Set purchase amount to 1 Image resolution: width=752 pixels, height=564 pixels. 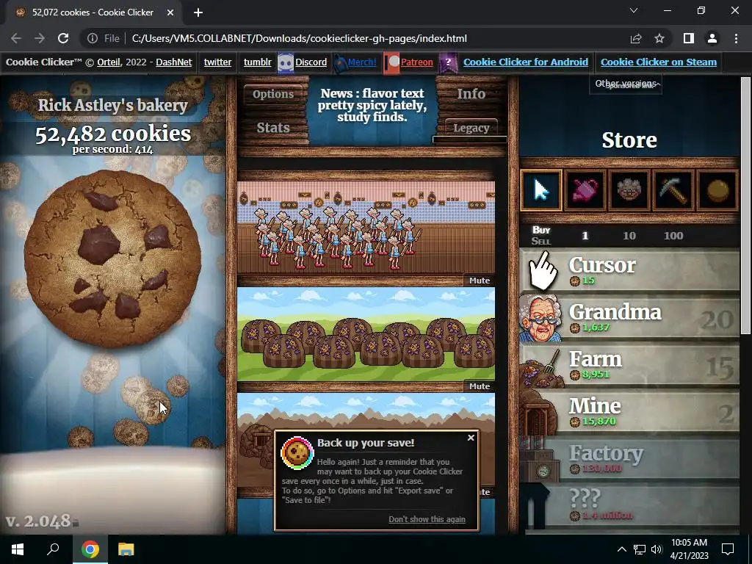pyautogui.click(x=585, y=236)
